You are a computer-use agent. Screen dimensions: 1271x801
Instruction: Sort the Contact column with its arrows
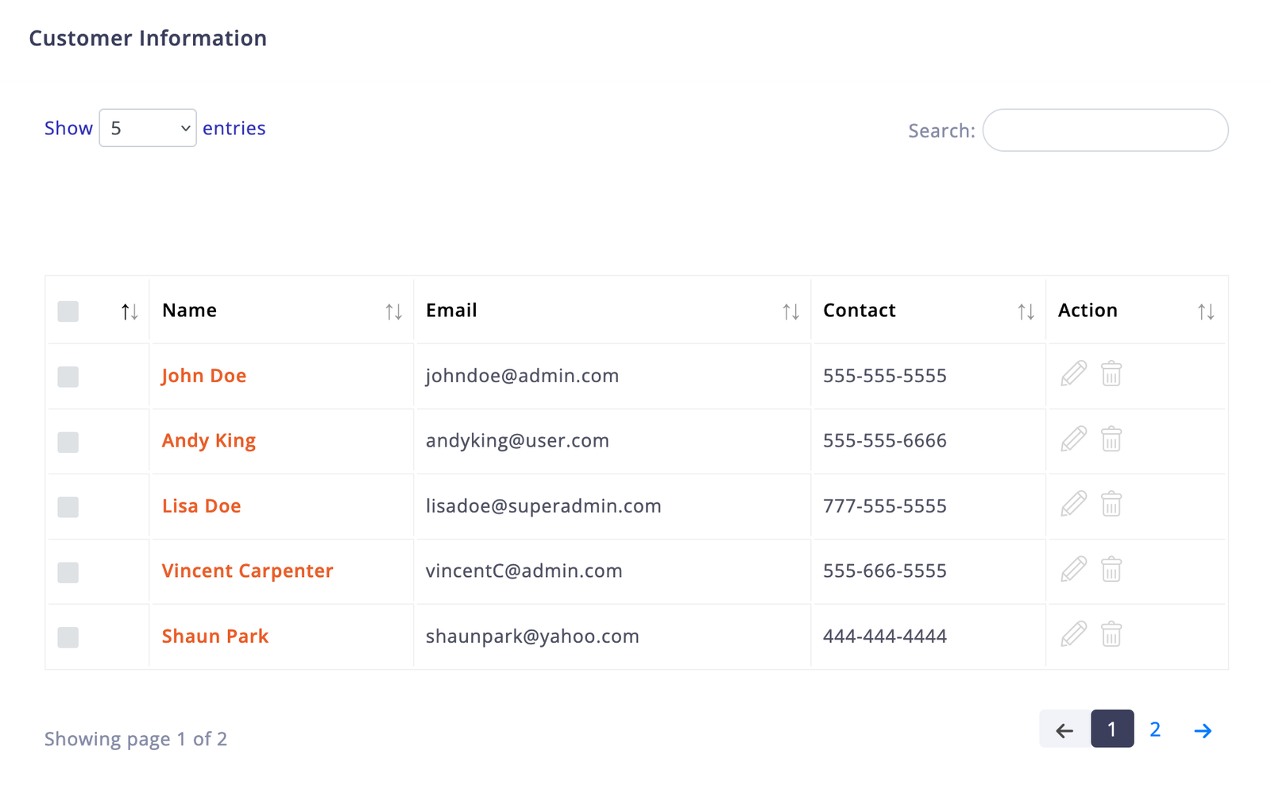tap(1026, 311)
